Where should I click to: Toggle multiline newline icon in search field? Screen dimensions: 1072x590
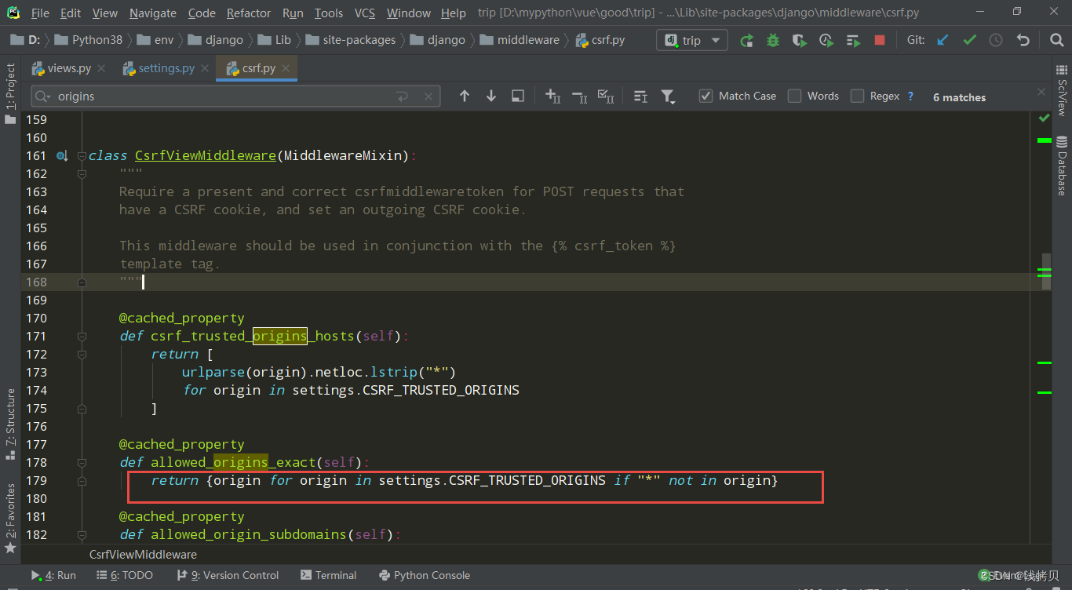(x=403, y=97)
